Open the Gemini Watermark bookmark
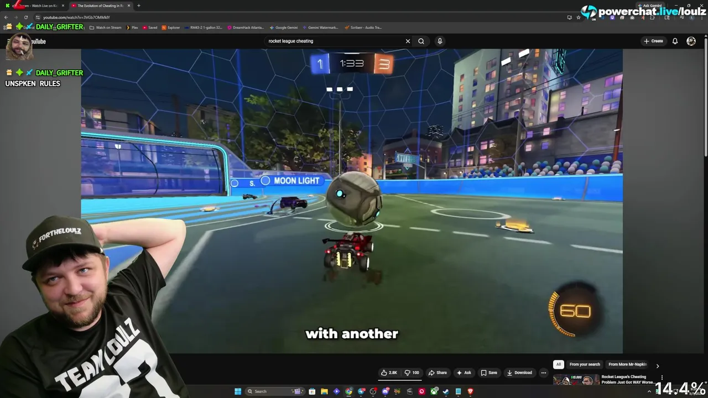The height and width of the screenshot is (398, 708). click(320, 27)
